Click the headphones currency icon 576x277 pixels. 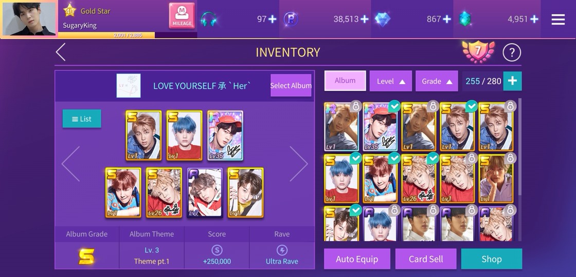coord(209,19)
